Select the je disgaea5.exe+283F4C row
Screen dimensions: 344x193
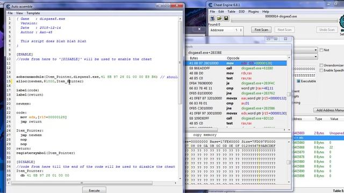(x=236, y=84)
